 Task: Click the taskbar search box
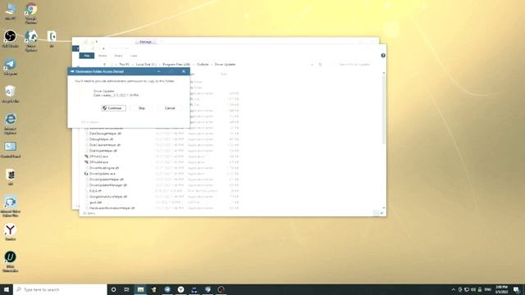coord(60,289)
